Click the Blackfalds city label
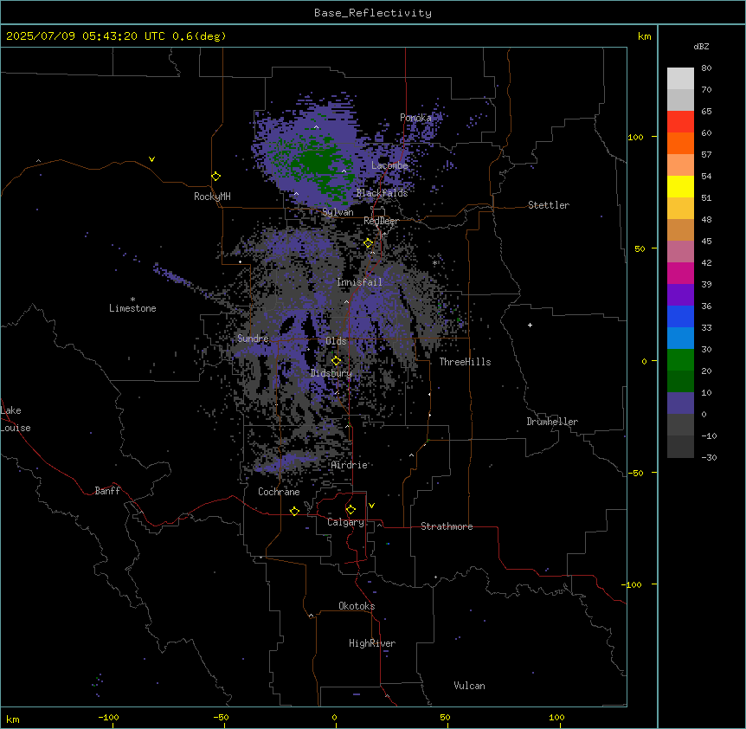 pyautogui.click(x=382, y=193)
